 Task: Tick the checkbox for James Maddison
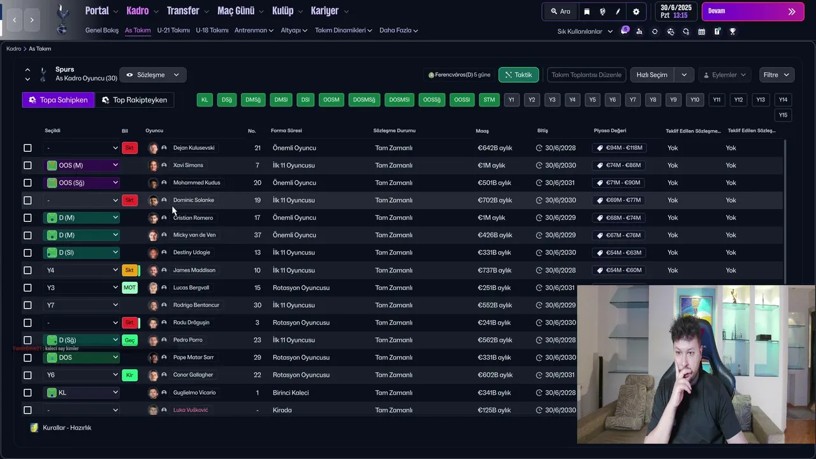point(27,270)
